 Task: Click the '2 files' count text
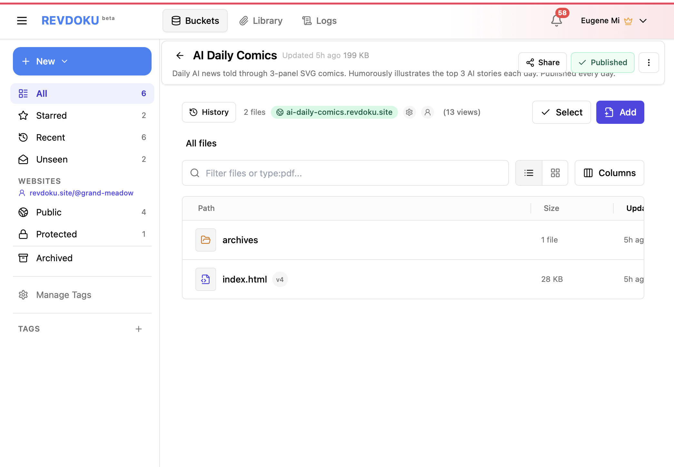254,112
